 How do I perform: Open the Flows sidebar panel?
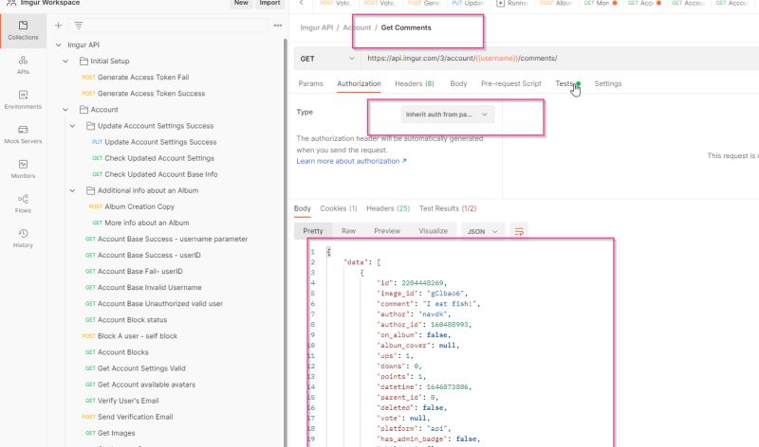23,204
